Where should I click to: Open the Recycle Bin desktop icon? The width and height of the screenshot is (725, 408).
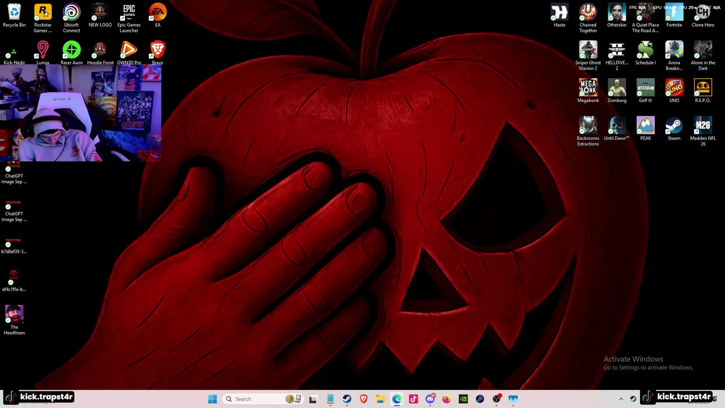click(14, 16)
